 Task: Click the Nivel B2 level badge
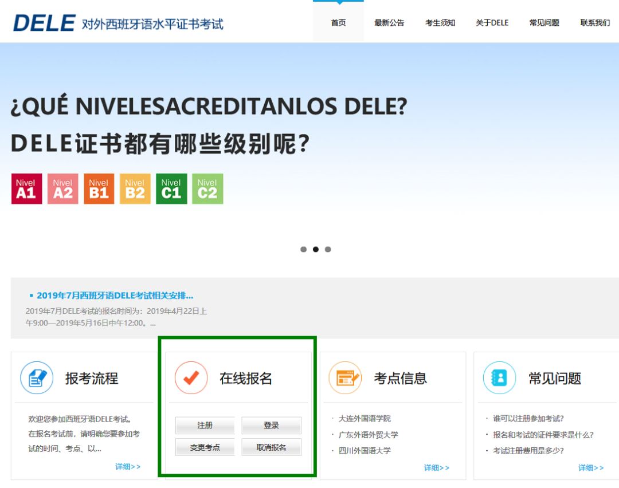(x=135, y=189)
